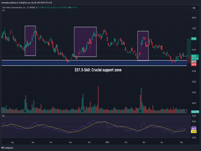Click the 45.00 price axis label
This screenshot has height=151, width=201.
(x=194, y=93)
